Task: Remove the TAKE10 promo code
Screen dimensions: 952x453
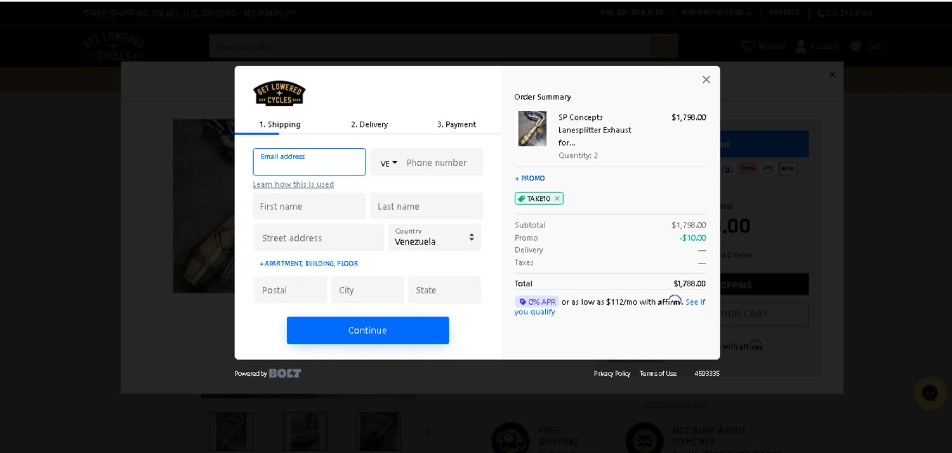Action: (557, 198)
